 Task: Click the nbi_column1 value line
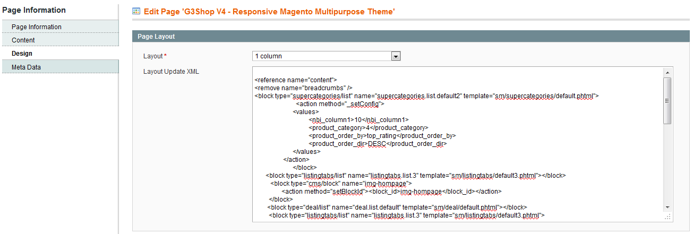pos(358,119)
